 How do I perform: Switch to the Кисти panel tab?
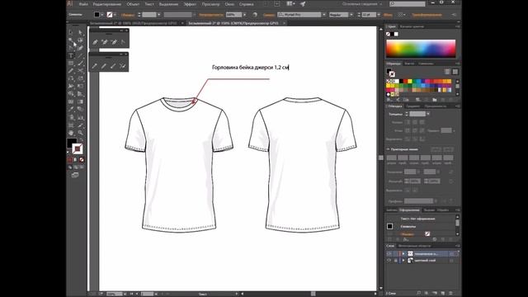pyautogui.click(x=409, y=64)
